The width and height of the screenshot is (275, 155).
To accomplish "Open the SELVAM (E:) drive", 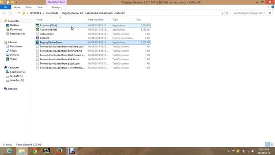I will tap(16, 76).
